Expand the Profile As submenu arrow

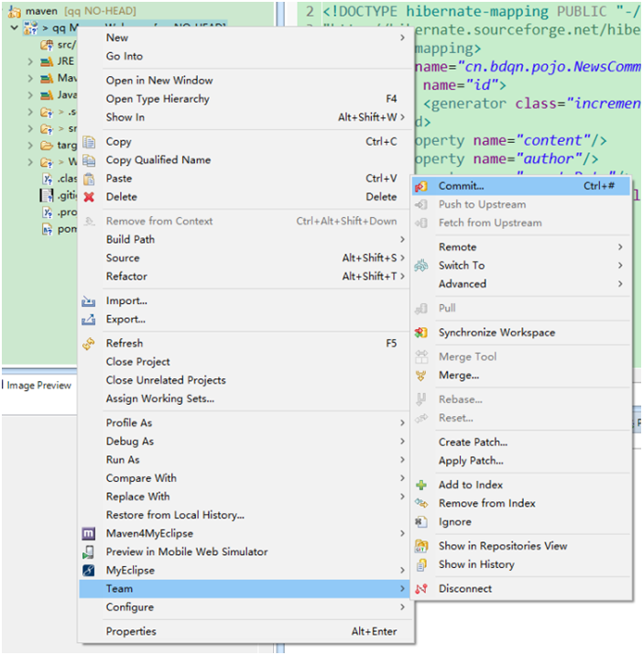pos(402,423)
